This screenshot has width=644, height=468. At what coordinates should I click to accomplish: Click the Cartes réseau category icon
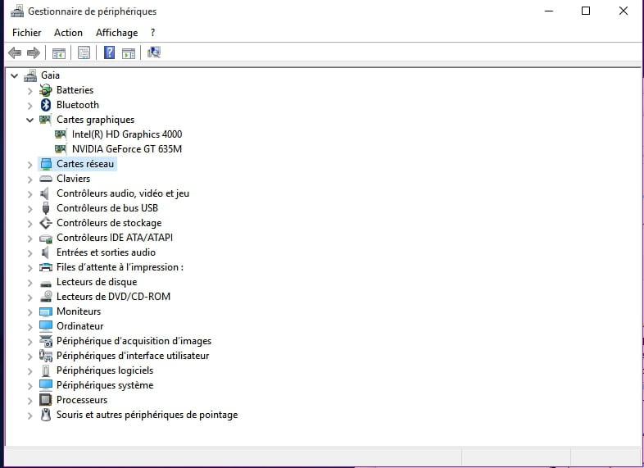coord(46,164)
